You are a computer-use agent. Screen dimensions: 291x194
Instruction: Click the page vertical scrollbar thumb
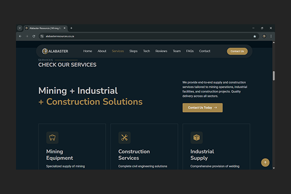pos(274,76)
